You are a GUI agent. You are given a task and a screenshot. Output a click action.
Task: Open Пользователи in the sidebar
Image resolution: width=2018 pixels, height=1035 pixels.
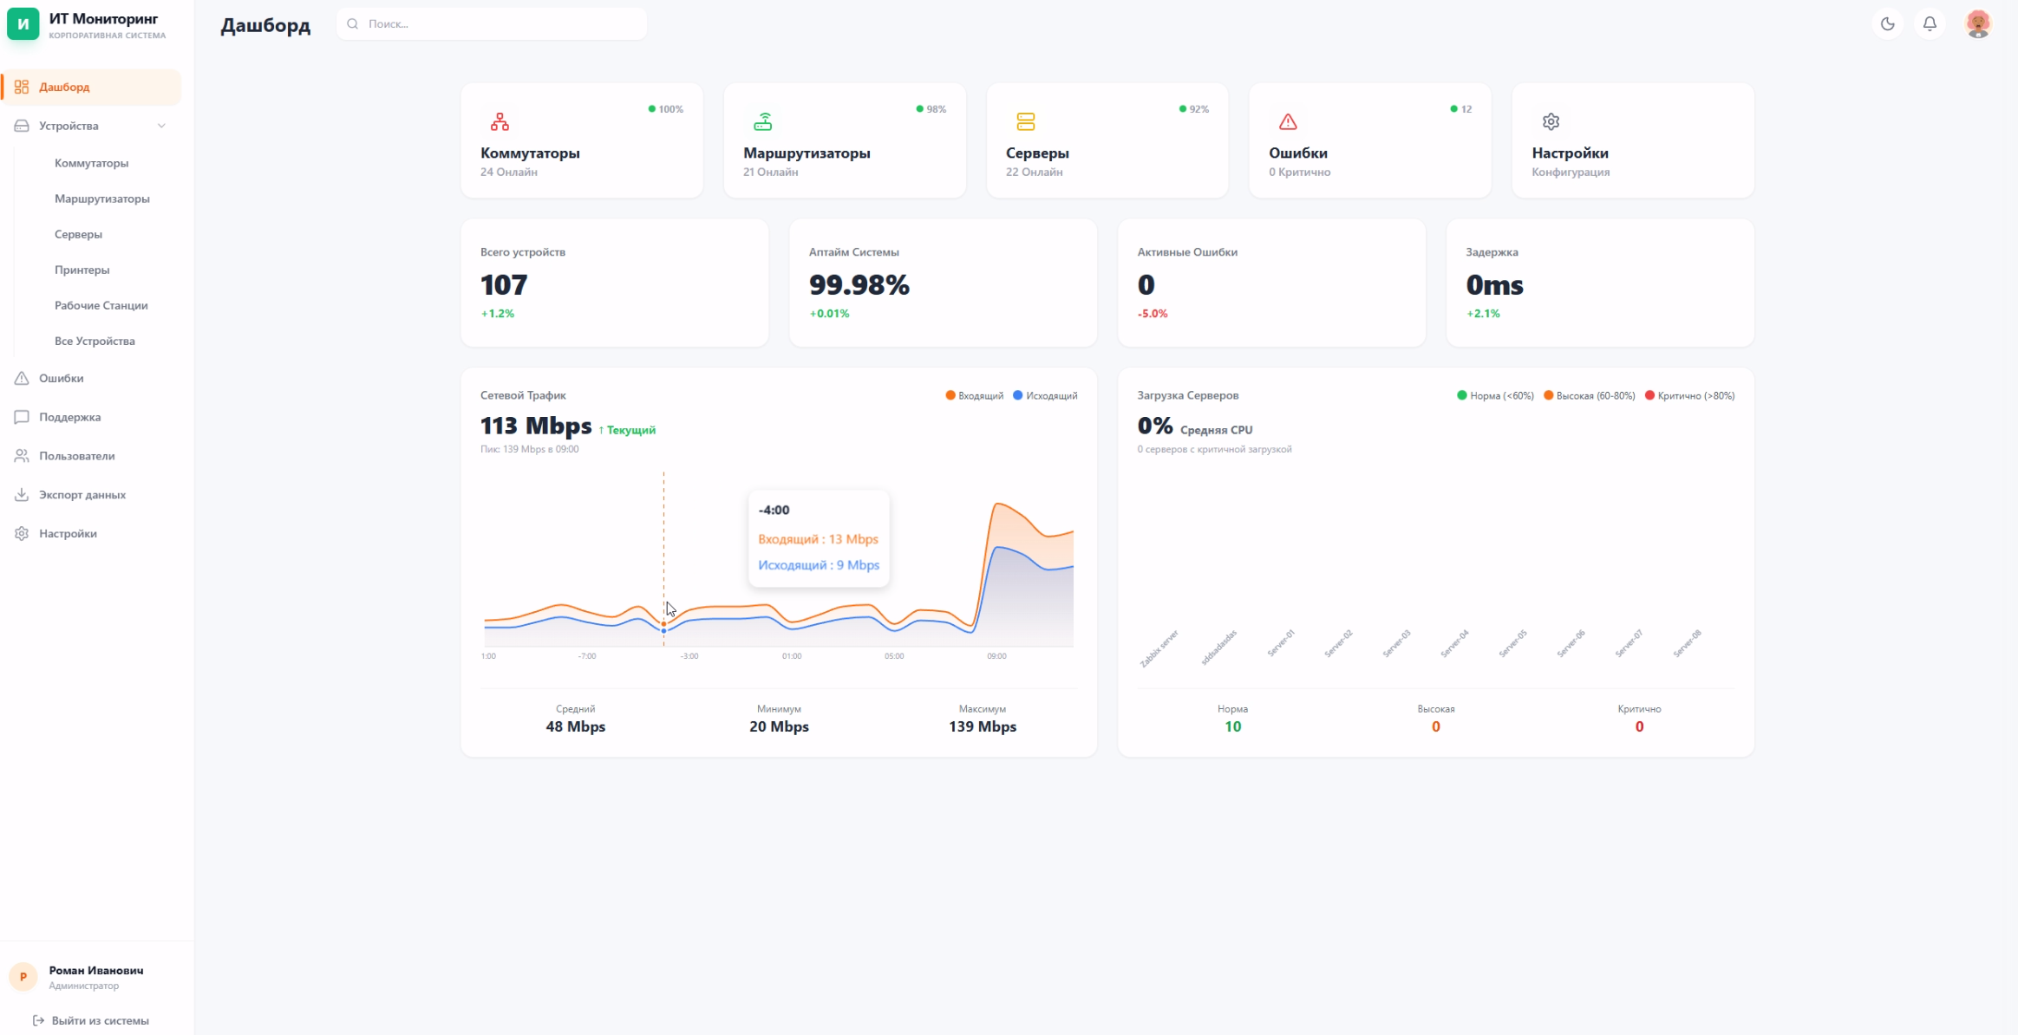click(76, 456)
